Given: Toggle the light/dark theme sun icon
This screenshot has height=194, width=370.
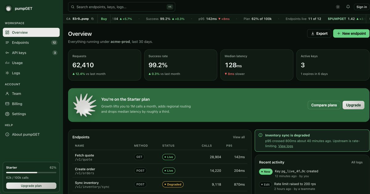Looking at the screenshot, I should point(338,7).
